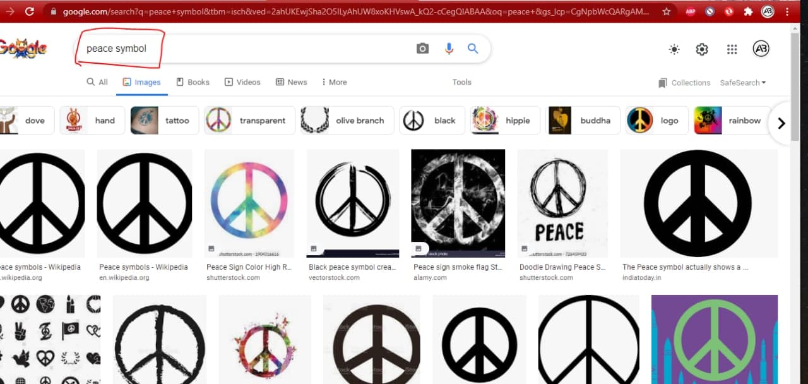Image resolution: width=808 pixels, height=384 pixels.
Task: Open the shutterstock.com source under rainbow sign
Action: [234, 277]
